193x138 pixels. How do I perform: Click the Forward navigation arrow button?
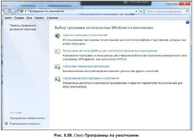click(13, 11)
